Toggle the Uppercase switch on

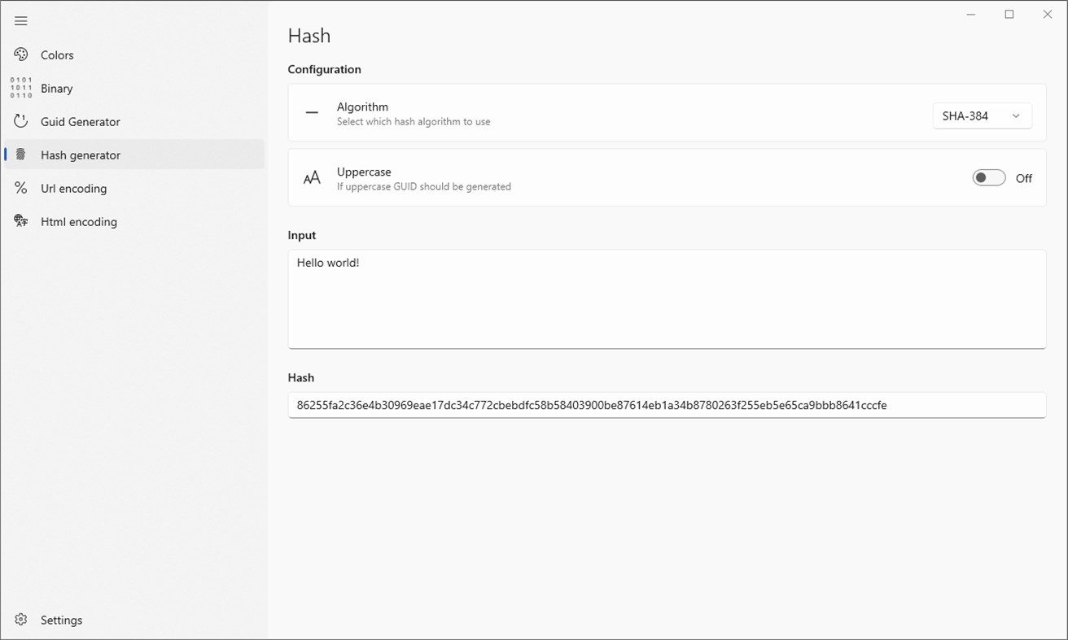point(988,178)
